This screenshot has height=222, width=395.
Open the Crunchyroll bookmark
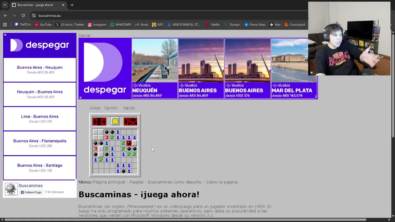(x=294, y=25)
